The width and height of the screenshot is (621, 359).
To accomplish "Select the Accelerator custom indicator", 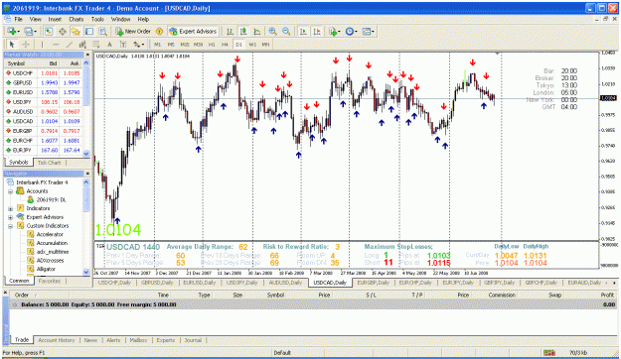I will coord(50,234).
